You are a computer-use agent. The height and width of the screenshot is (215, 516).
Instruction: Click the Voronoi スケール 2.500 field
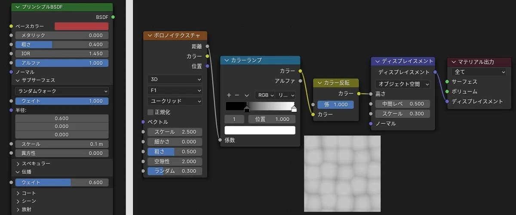(175, 132)
